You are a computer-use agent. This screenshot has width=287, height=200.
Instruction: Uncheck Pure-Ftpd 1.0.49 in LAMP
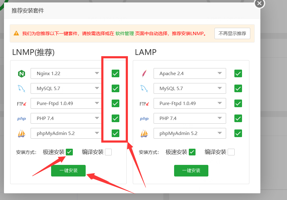(238, 104)
